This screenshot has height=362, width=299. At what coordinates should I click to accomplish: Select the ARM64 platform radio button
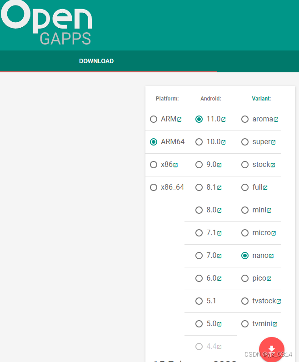154,142
